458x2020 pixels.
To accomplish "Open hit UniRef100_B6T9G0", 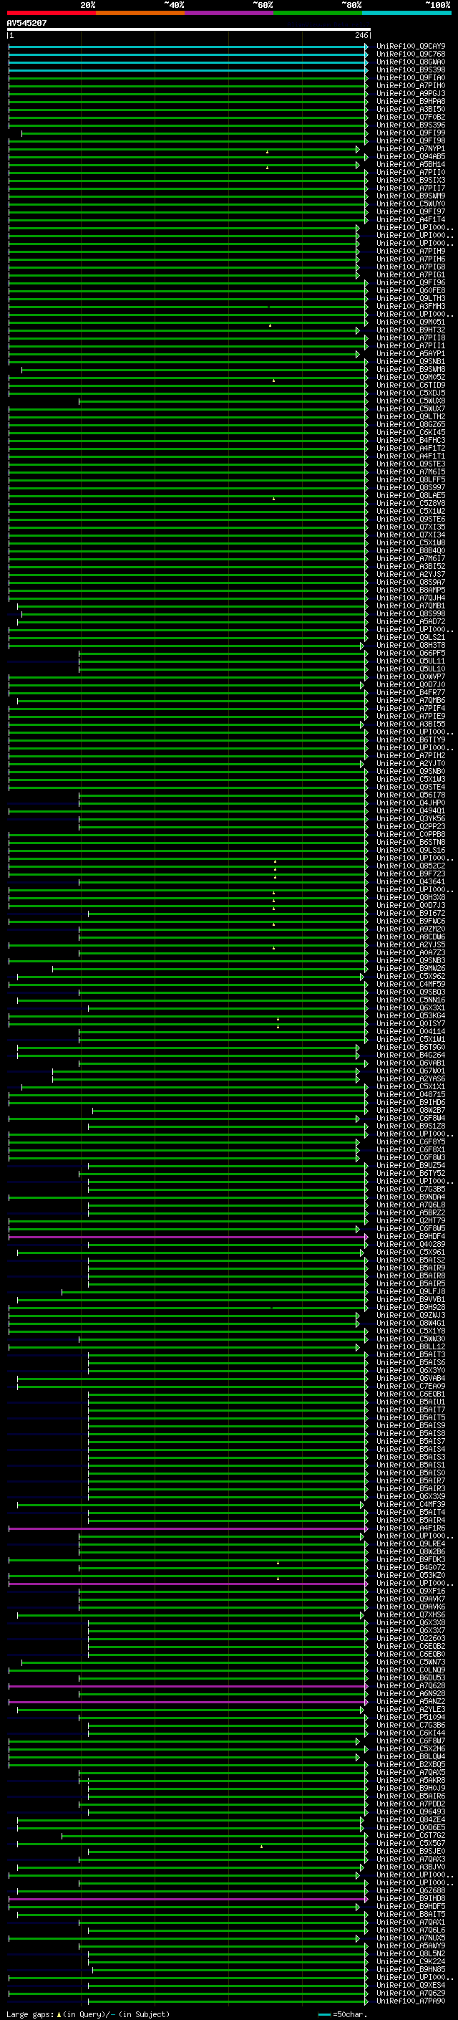I will (x=410, y=1047).
